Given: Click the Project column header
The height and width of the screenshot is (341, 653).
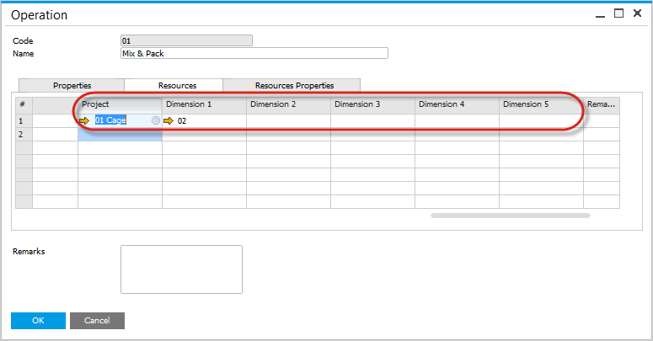Looking at the screenshot, I should click(x=120, y=104).
